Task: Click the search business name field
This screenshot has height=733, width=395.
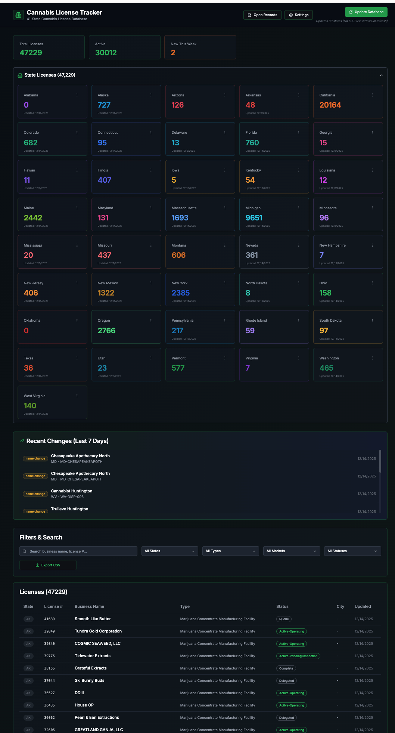Action: (78, 551)
